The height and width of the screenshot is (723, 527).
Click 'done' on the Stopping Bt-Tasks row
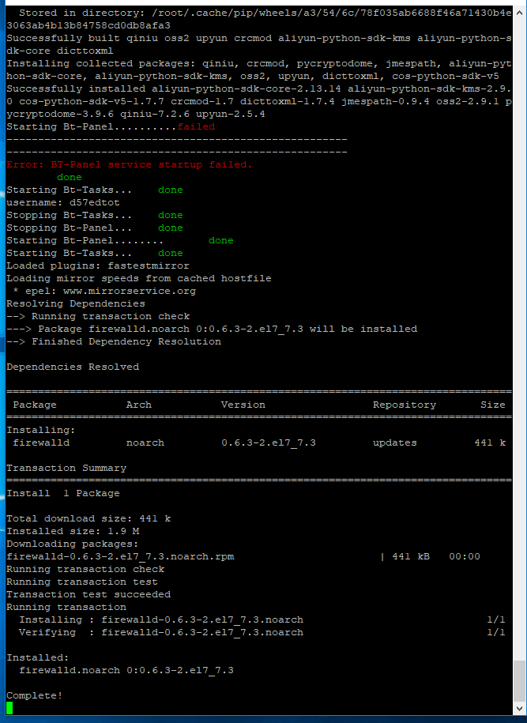170,216
